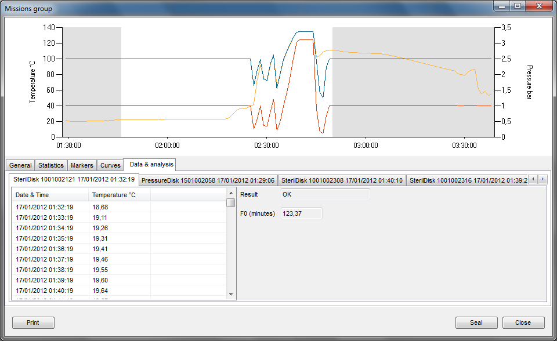Select the Markers tab

(81, 165)
